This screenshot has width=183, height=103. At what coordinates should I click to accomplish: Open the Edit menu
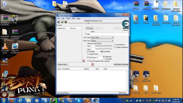point(63,18)
